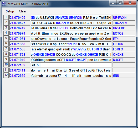Select channel button 3
Image resolution: width=138 pixels, height=128 pixels.
pyautogui.click(x=6, y=28)
